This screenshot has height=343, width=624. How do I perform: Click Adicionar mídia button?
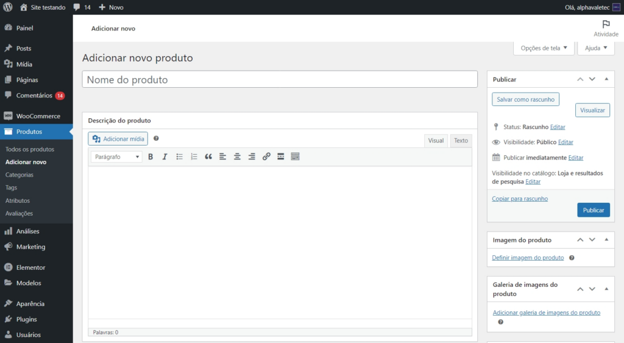point(118,139)
